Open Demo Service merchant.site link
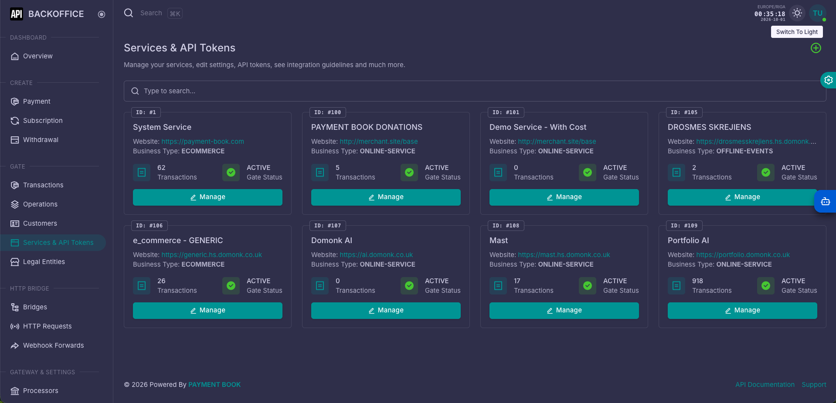 click(x=557, y=142)
